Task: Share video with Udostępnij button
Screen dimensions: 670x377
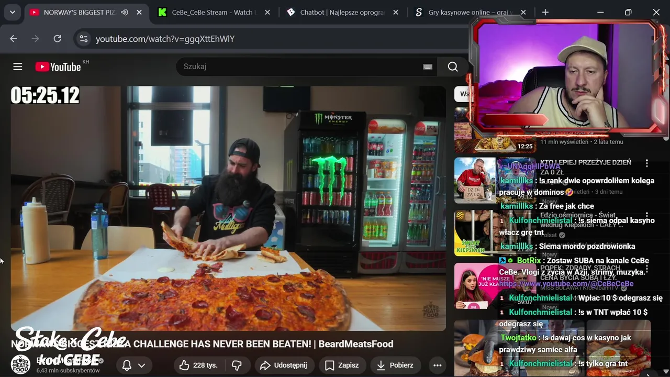Action: 284,365
